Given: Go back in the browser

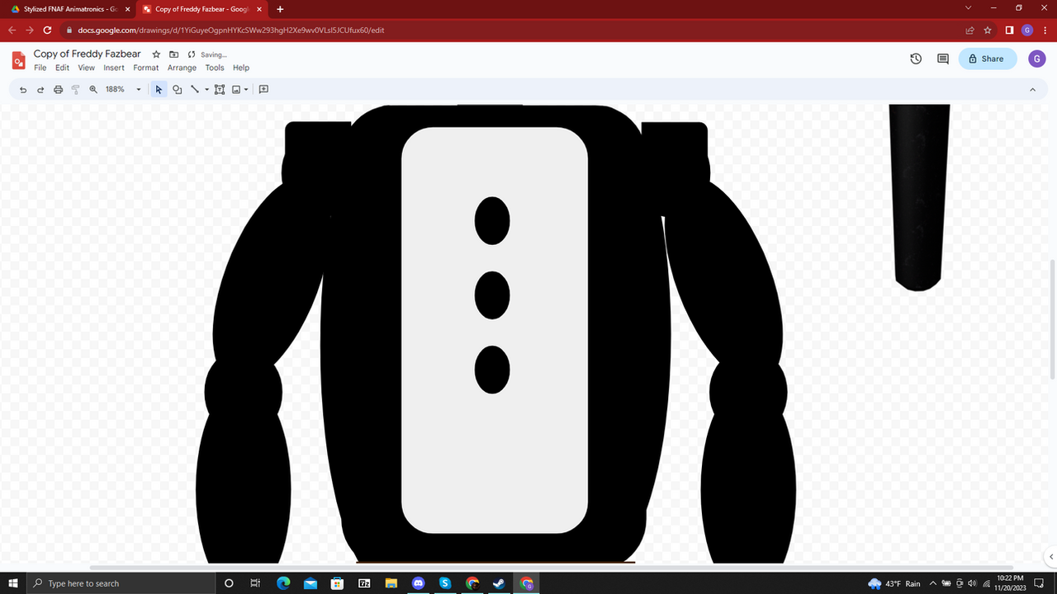Looking at the screenshot, I should (12, 31).
